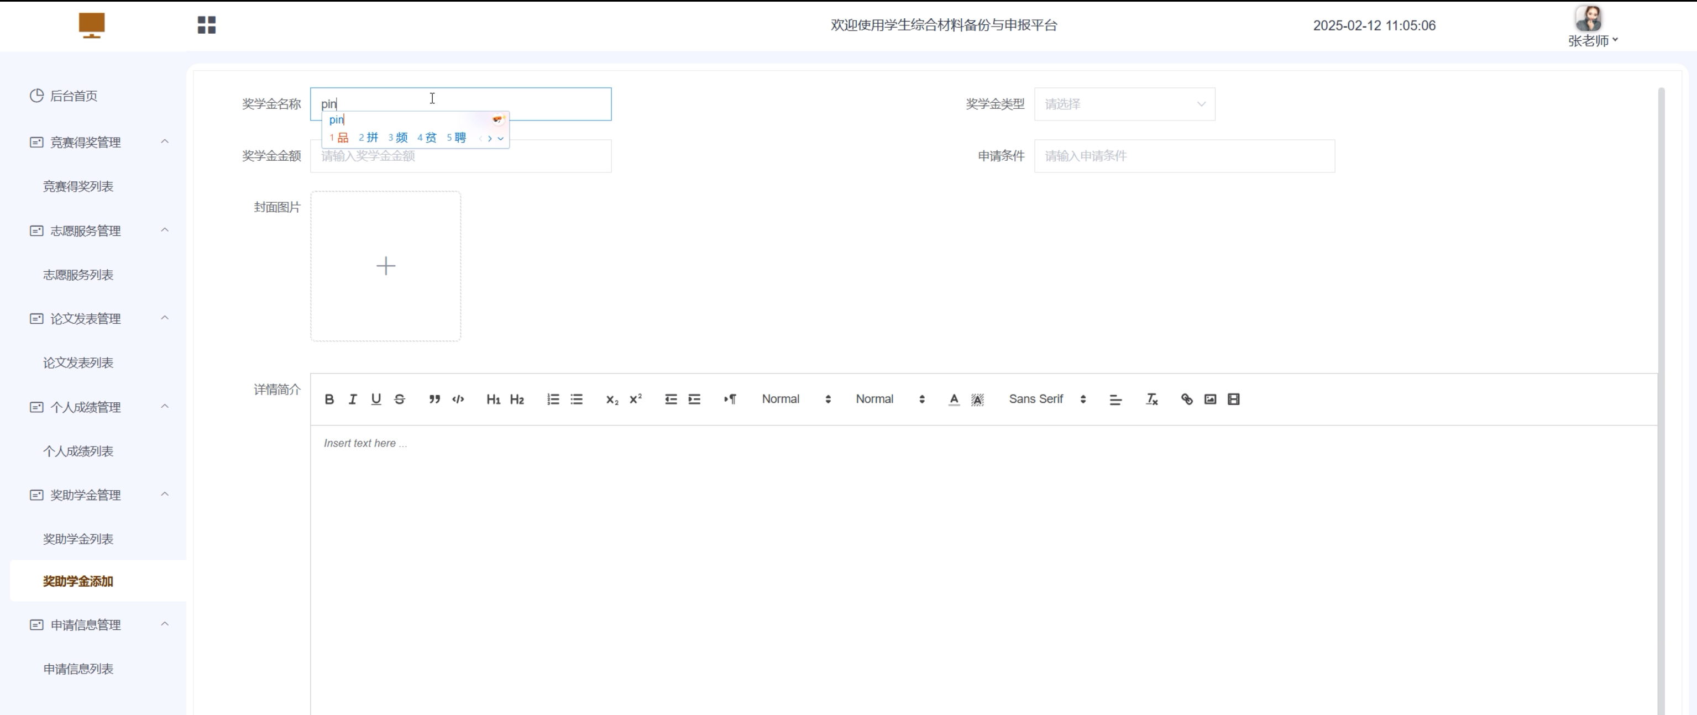Clear text formatting using toolbar icon

coord(1151,399)
